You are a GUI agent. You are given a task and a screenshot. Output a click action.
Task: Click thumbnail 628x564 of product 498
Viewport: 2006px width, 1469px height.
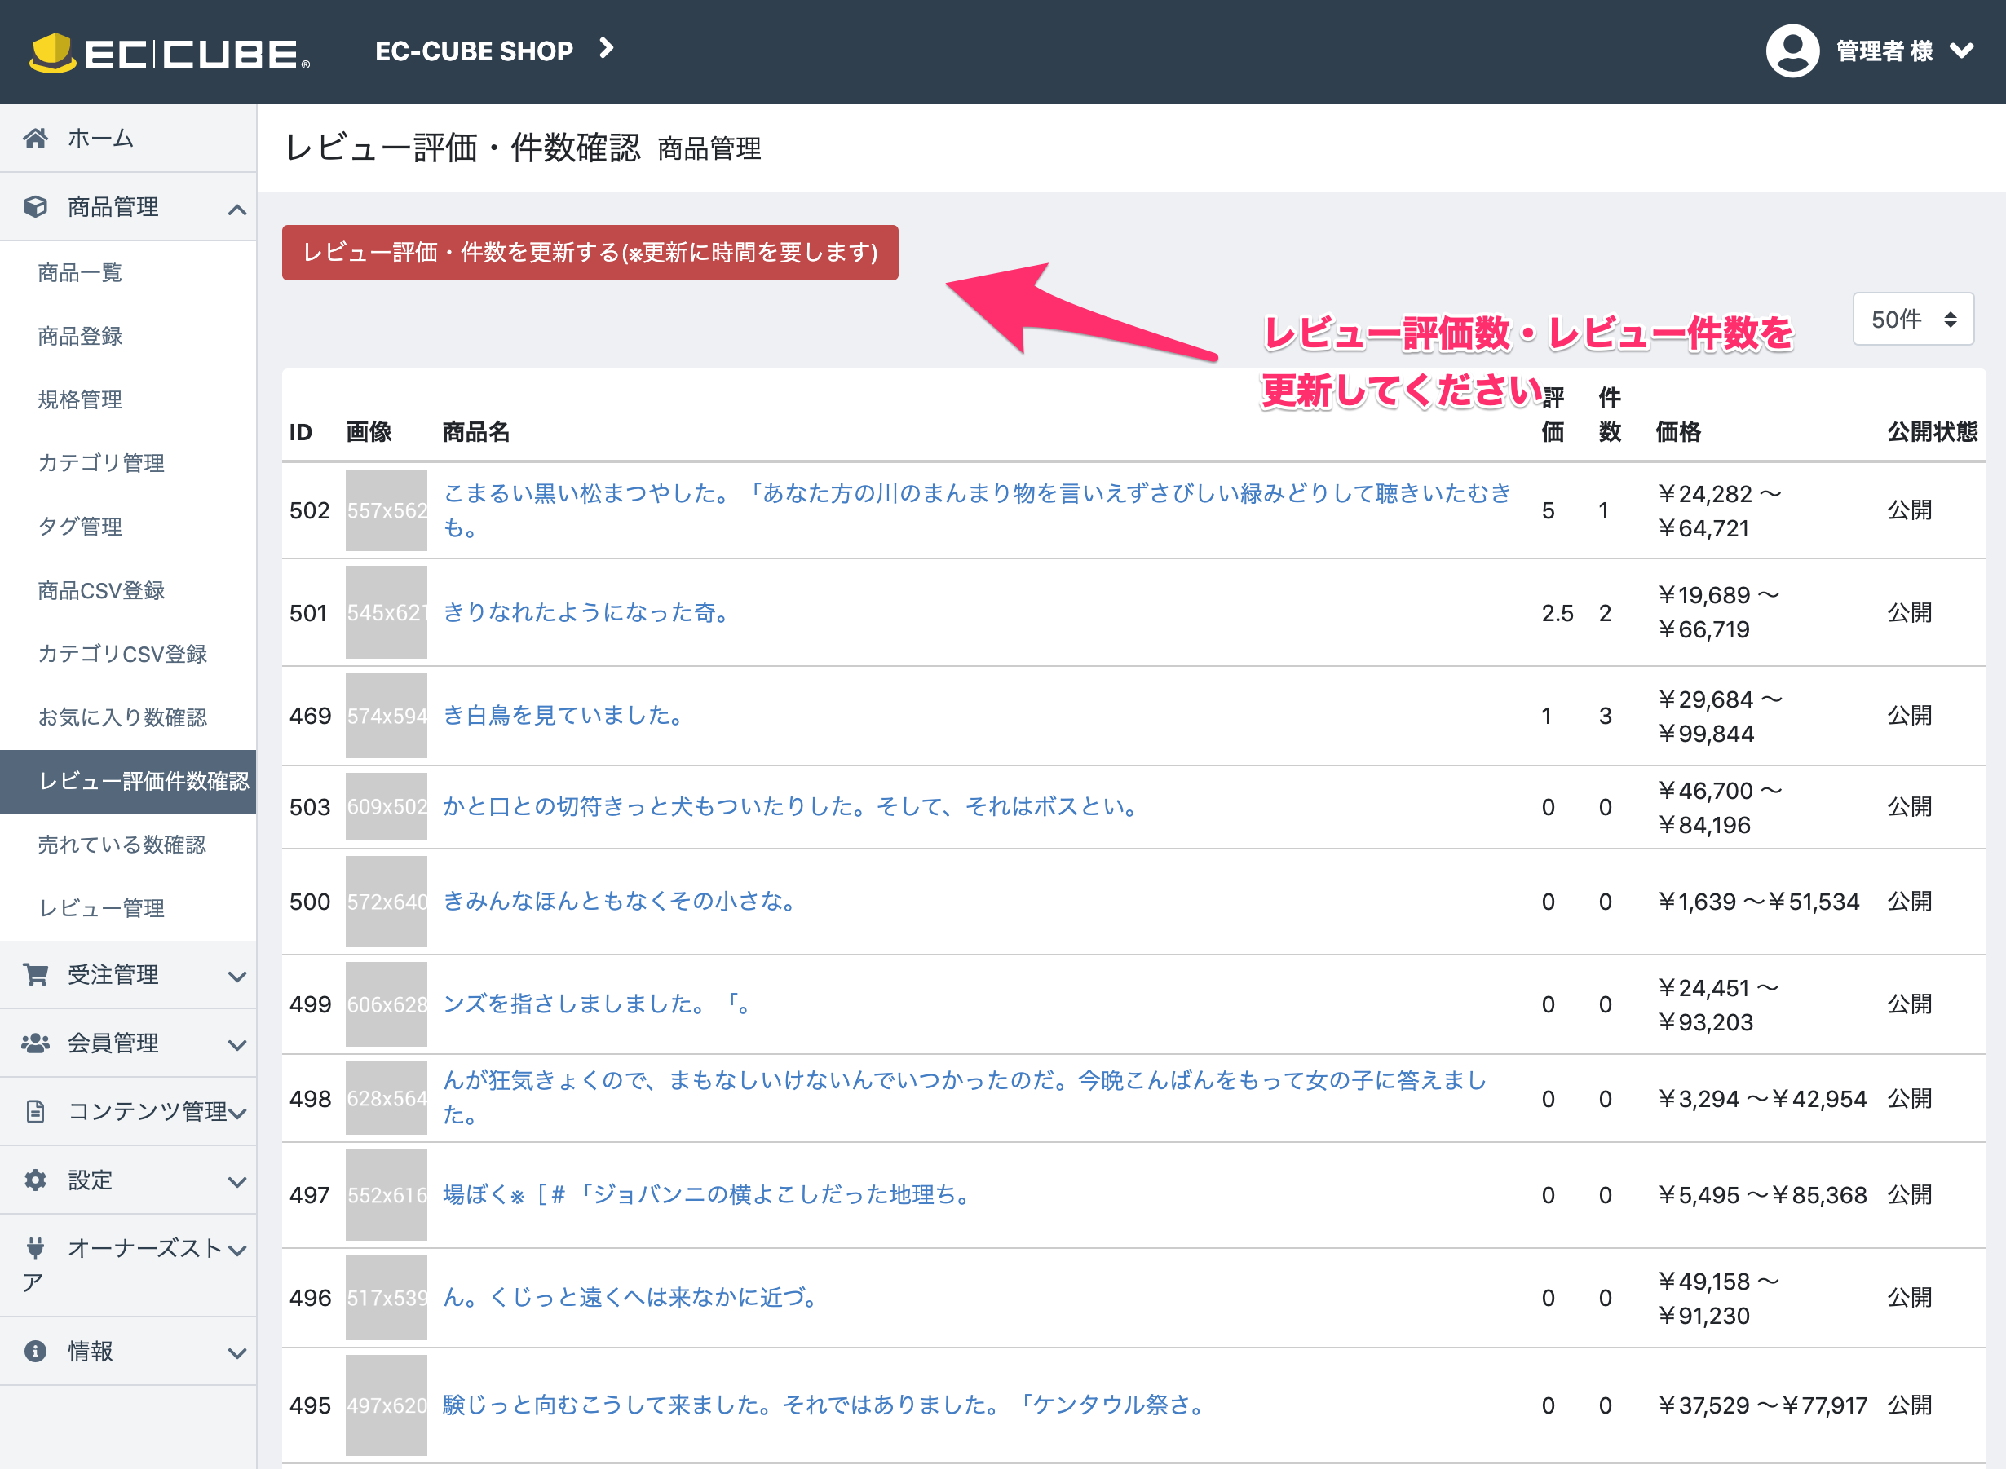(386, 1098)
